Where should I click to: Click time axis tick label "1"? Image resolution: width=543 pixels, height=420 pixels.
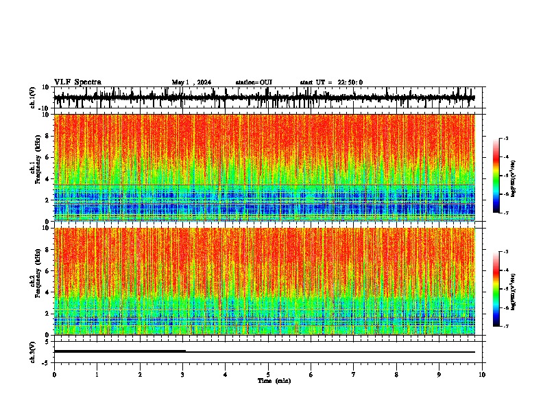97,375
